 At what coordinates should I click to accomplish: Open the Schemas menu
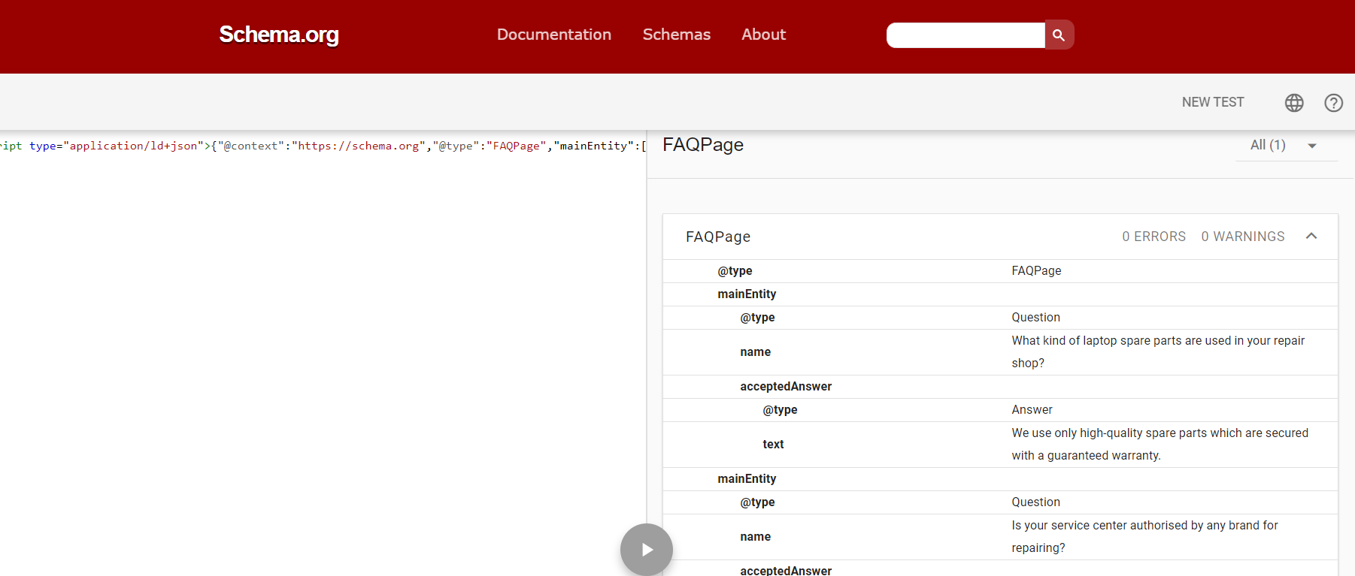point(677,35)
